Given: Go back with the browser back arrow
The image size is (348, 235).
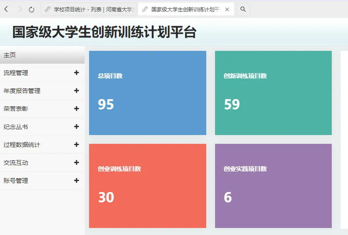Looking at the screenshot, I should pyautogui.click(x=6, y=9).
